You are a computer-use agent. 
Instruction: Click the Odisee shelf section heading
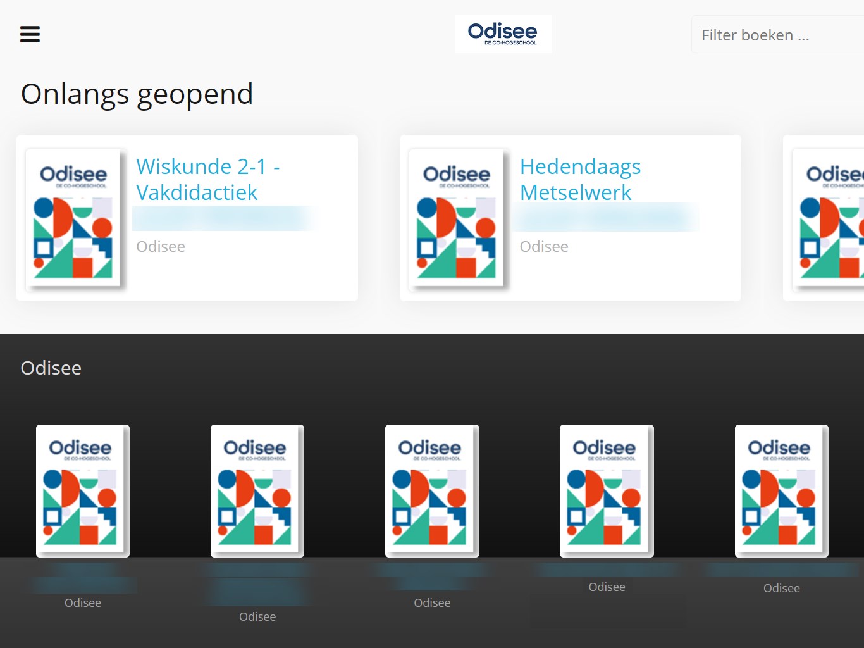[51, 368]
